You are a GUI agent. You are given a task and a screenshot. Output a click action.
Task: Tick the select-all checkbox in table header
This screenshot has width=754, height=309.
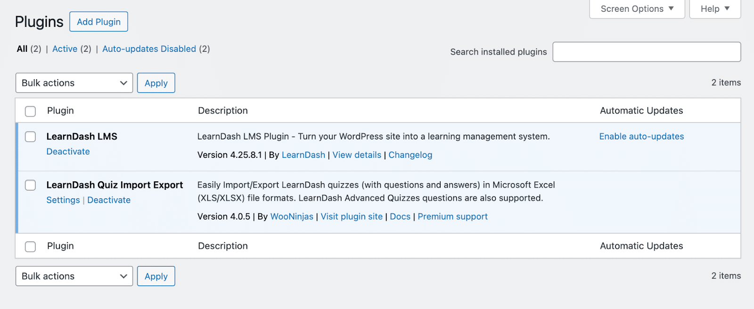pos(30,111)
